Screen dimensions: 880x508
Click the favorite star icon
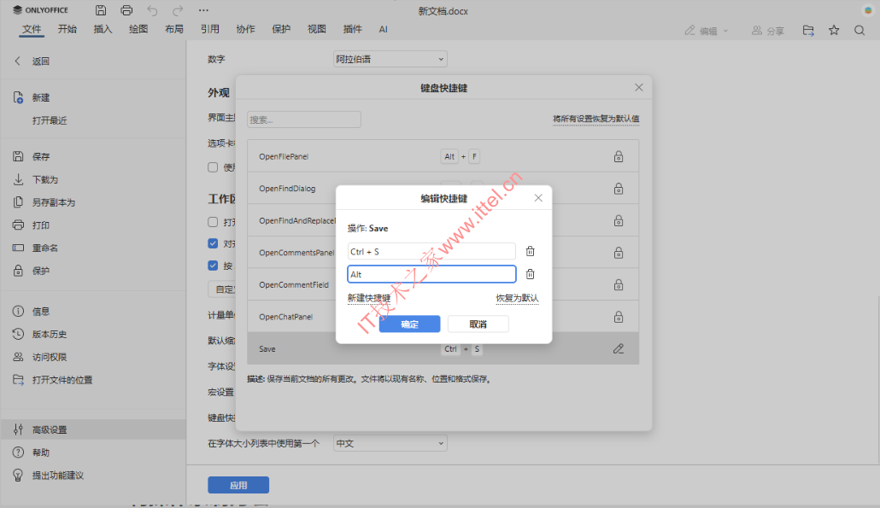pyautogui.click(x=834, y=30)
